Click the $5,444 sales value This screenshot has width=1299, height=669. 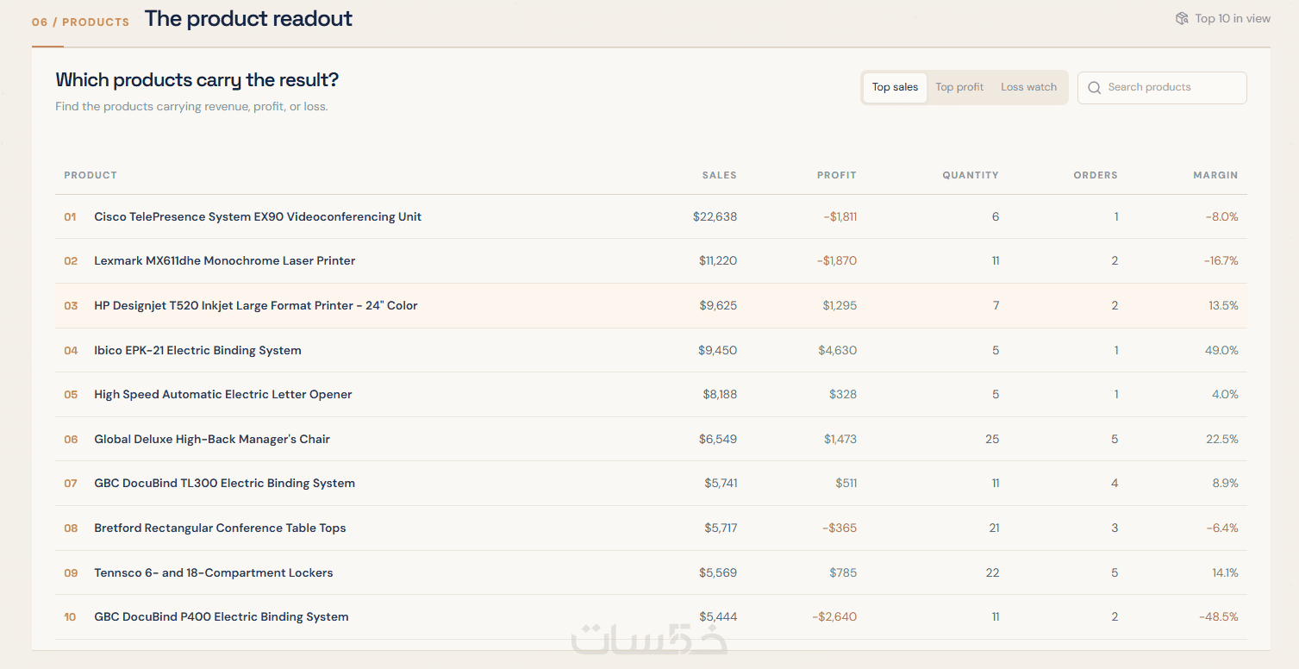pos(718,617)
